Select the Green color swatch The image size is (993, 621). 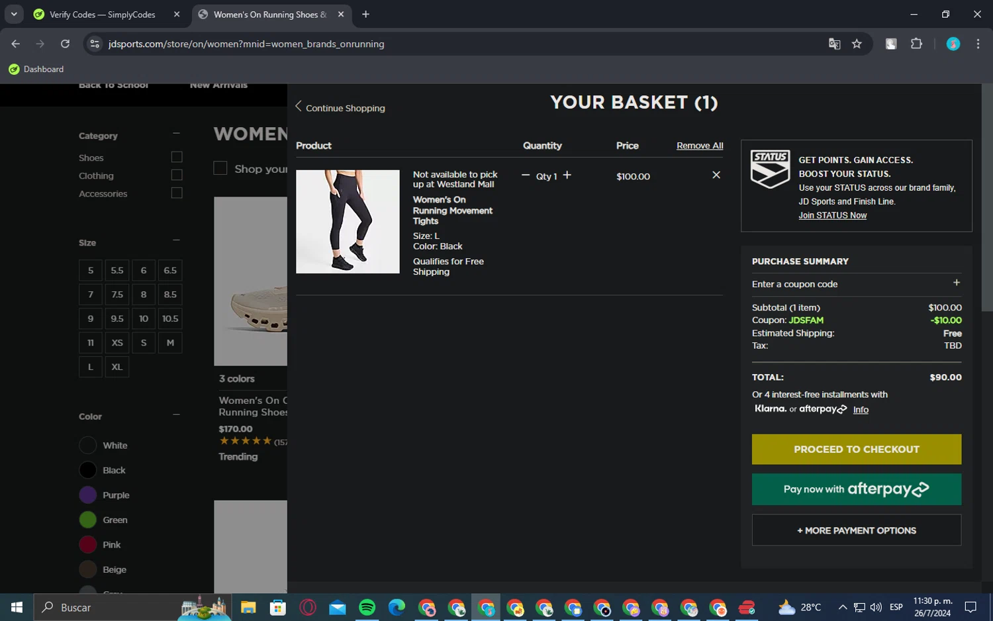click(88, 520)
